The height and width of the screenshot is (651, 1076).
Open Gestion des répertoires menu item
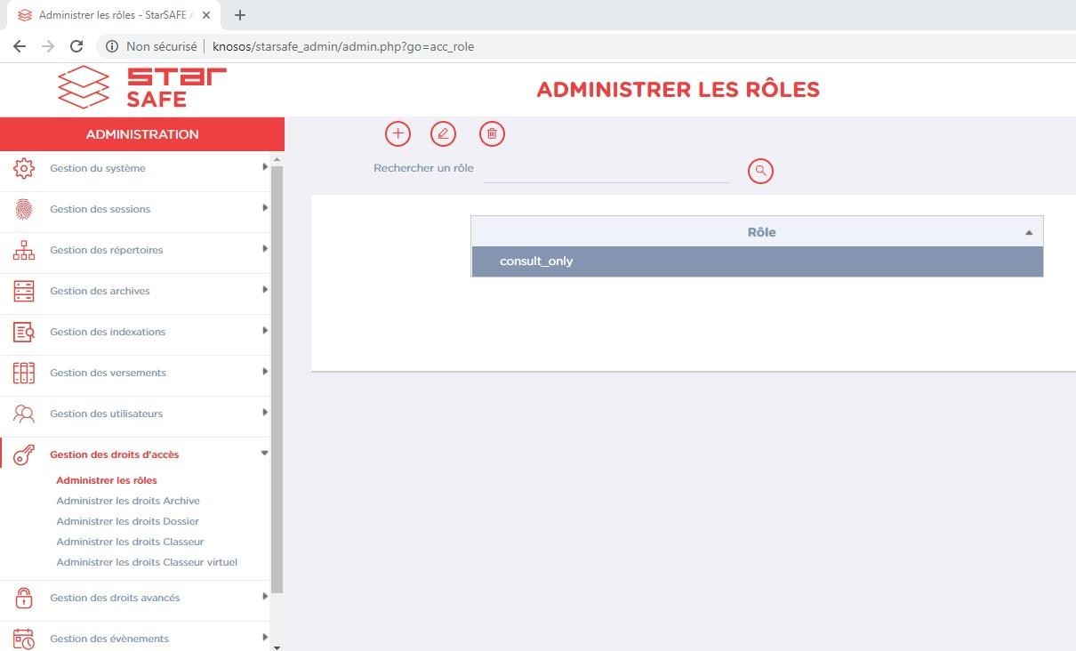pyautogui.click(x=107, y=250)
